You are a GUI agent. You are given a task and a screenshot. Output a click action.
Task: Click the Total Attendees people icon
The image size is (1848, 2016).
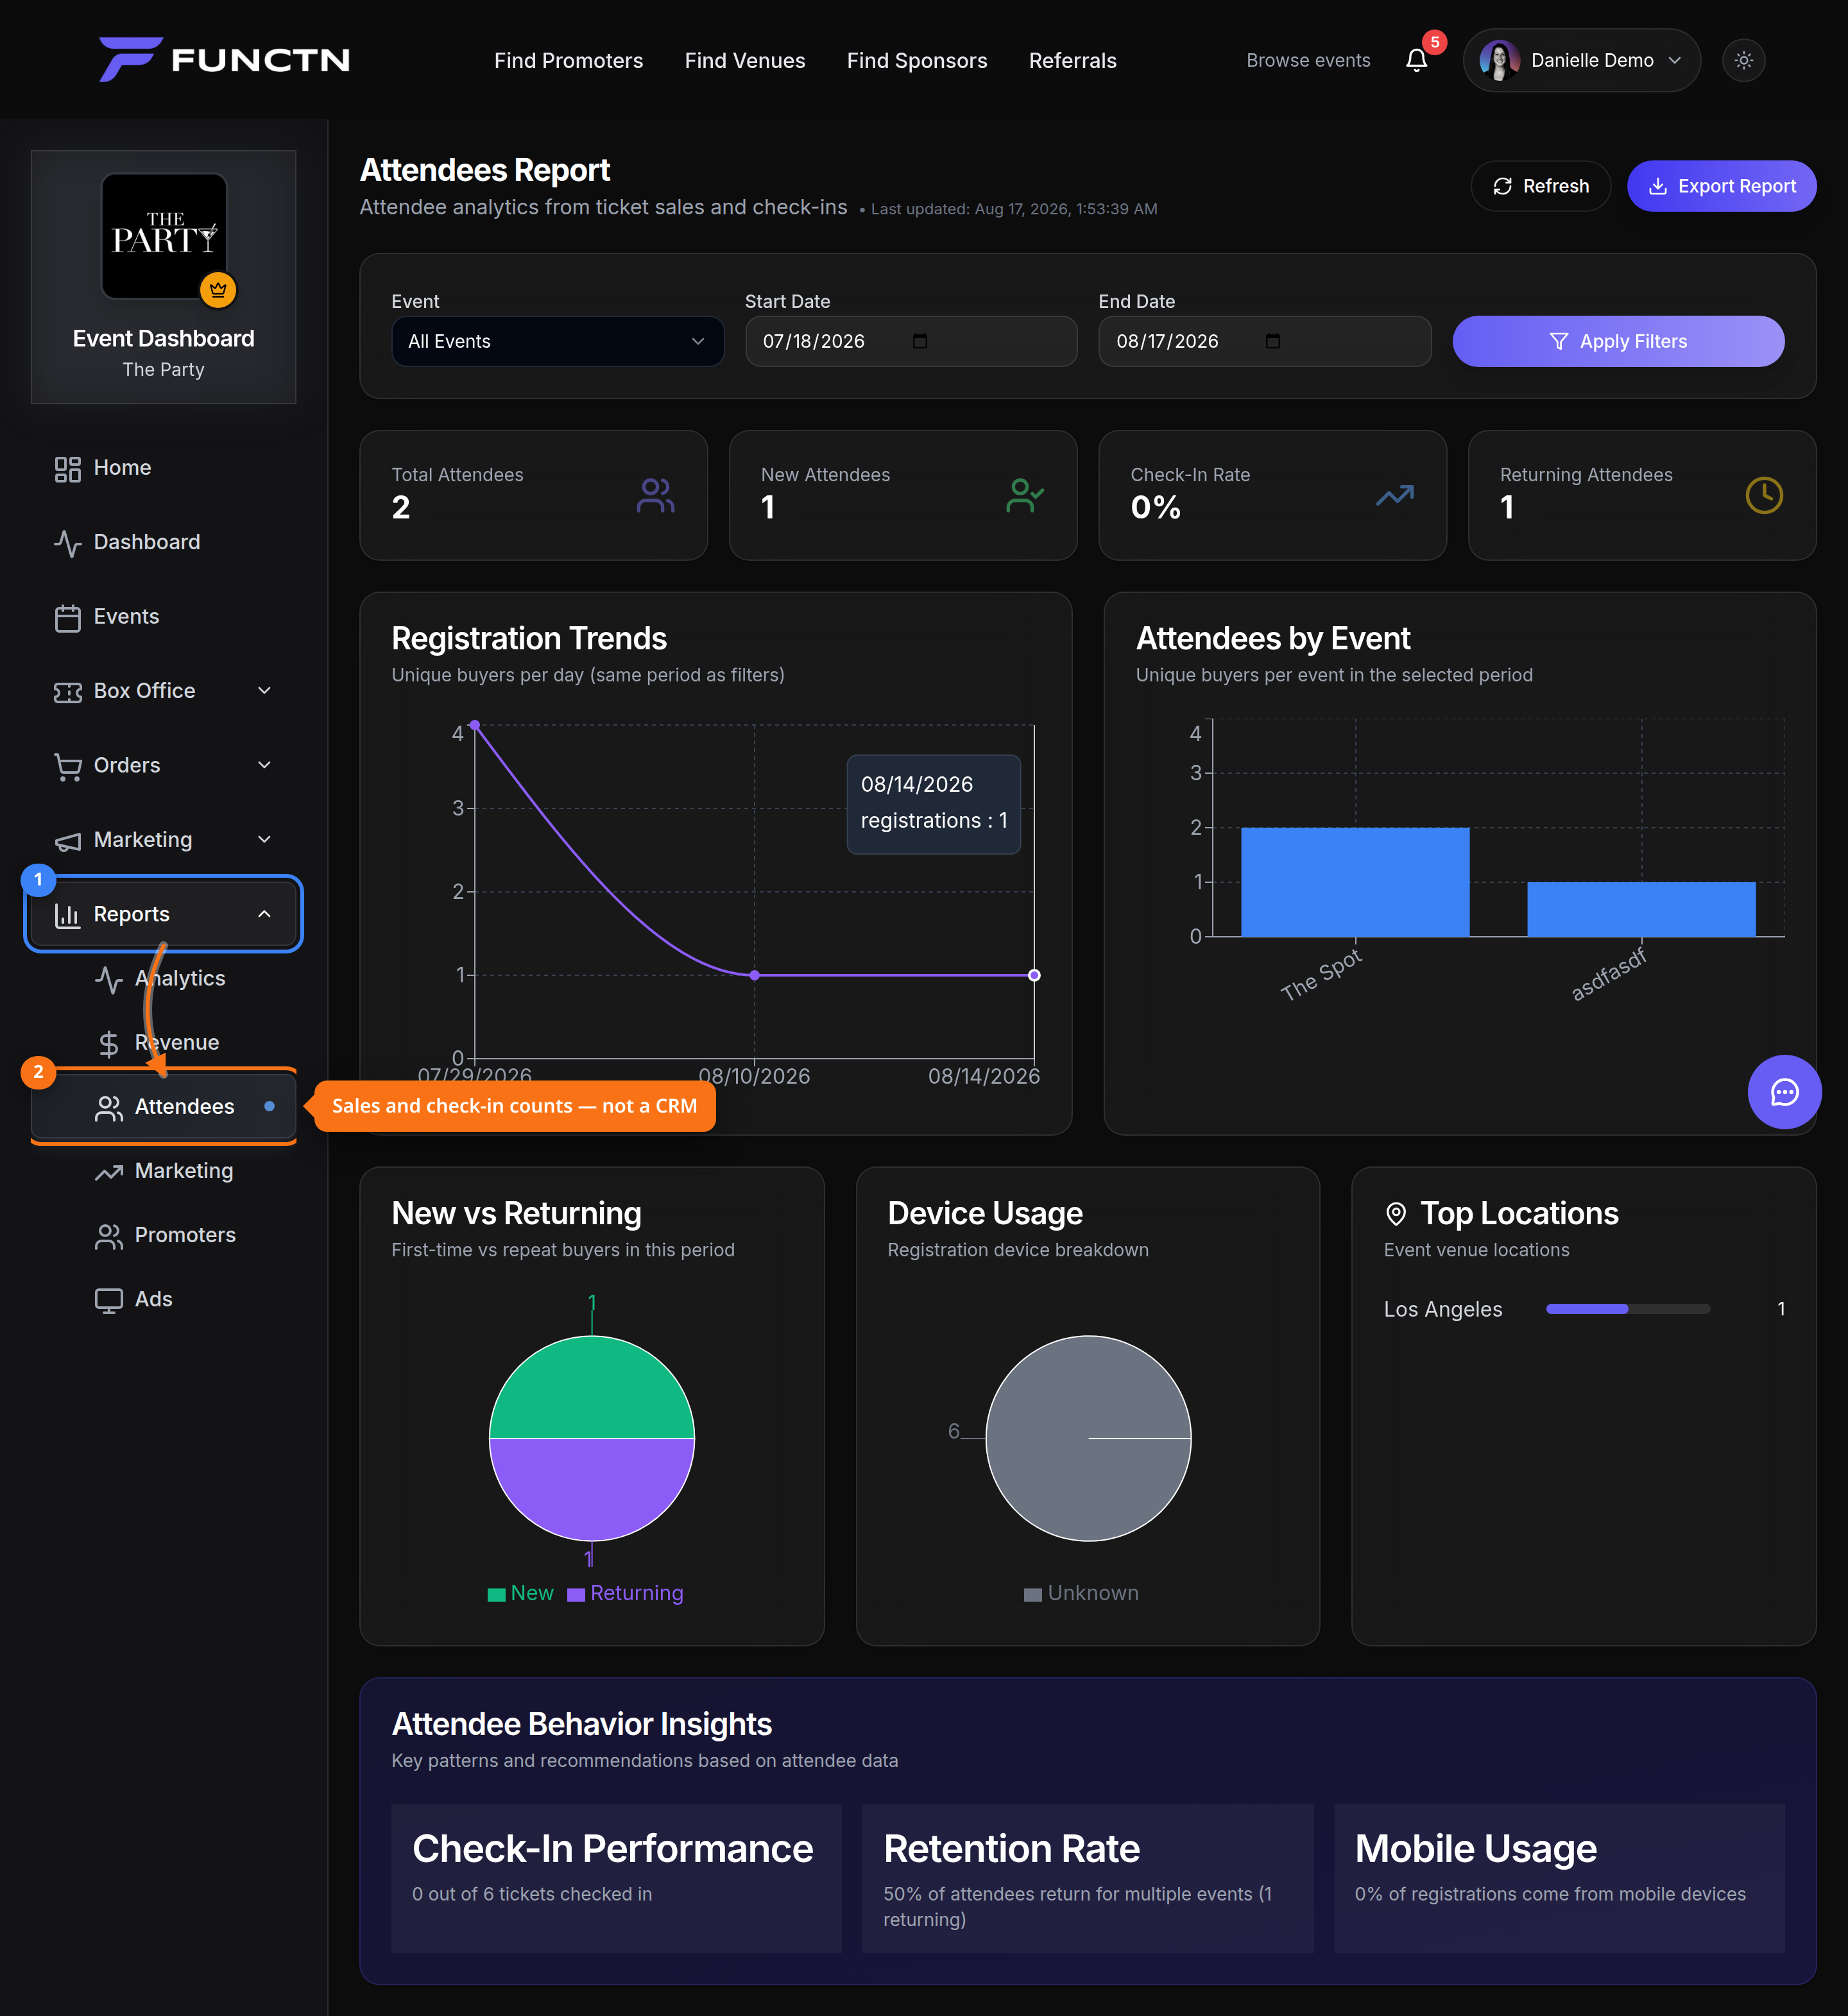coord(655,495)
